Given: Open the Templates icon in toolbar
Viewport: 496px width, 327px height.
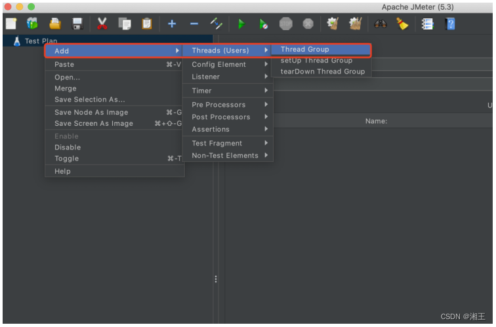Looking at the screenshot, I should (x=32, y=24).
